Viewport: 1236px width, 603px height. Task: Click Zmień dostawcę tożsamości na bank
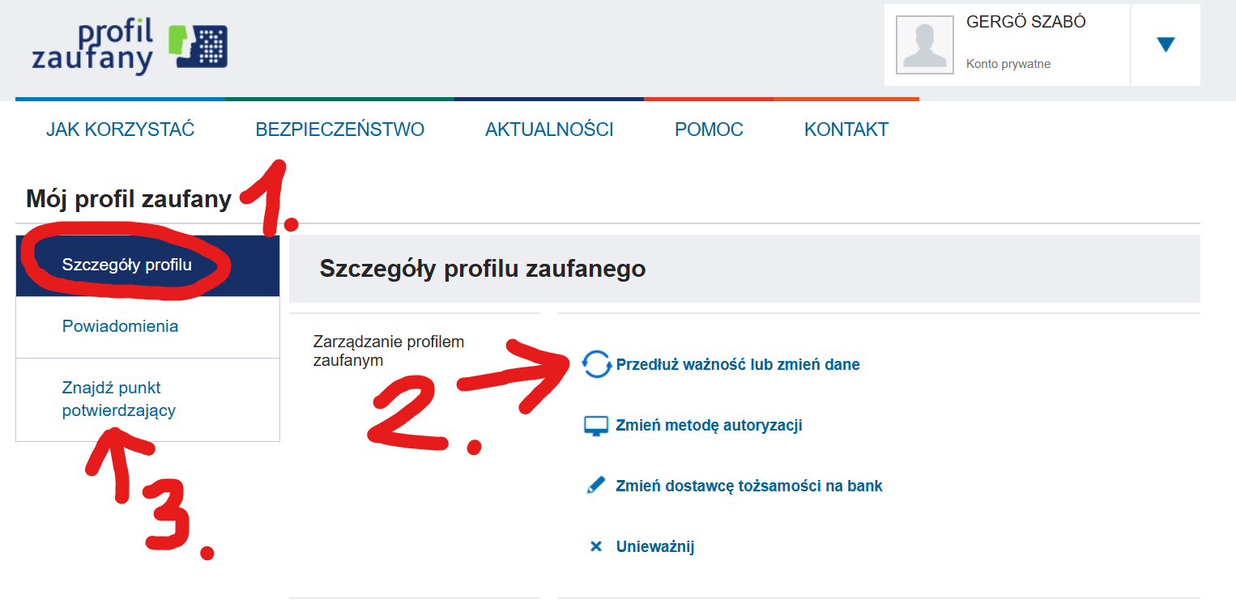(x=749, y=486)
